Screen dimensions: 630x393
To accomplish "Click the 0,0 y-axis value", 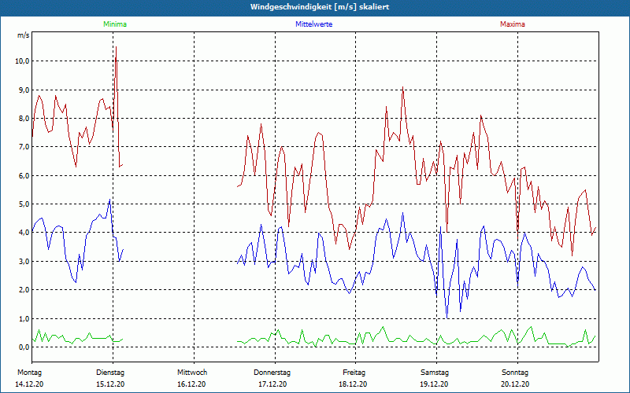I will [x=23, y=347].
